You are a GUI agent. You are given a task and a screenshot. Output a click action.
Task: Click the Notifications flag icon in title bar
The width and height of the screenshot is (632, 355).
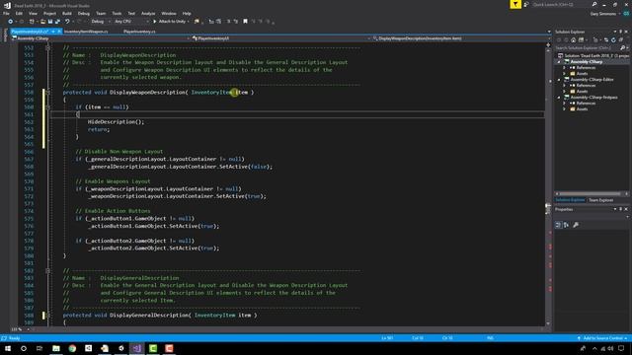(515, 4)
